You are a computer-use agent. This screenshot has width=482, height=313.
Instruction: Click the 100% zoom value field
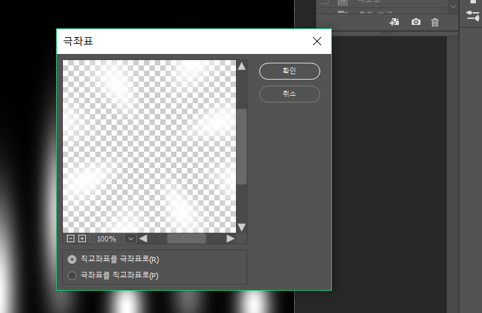tap(107, 239)
